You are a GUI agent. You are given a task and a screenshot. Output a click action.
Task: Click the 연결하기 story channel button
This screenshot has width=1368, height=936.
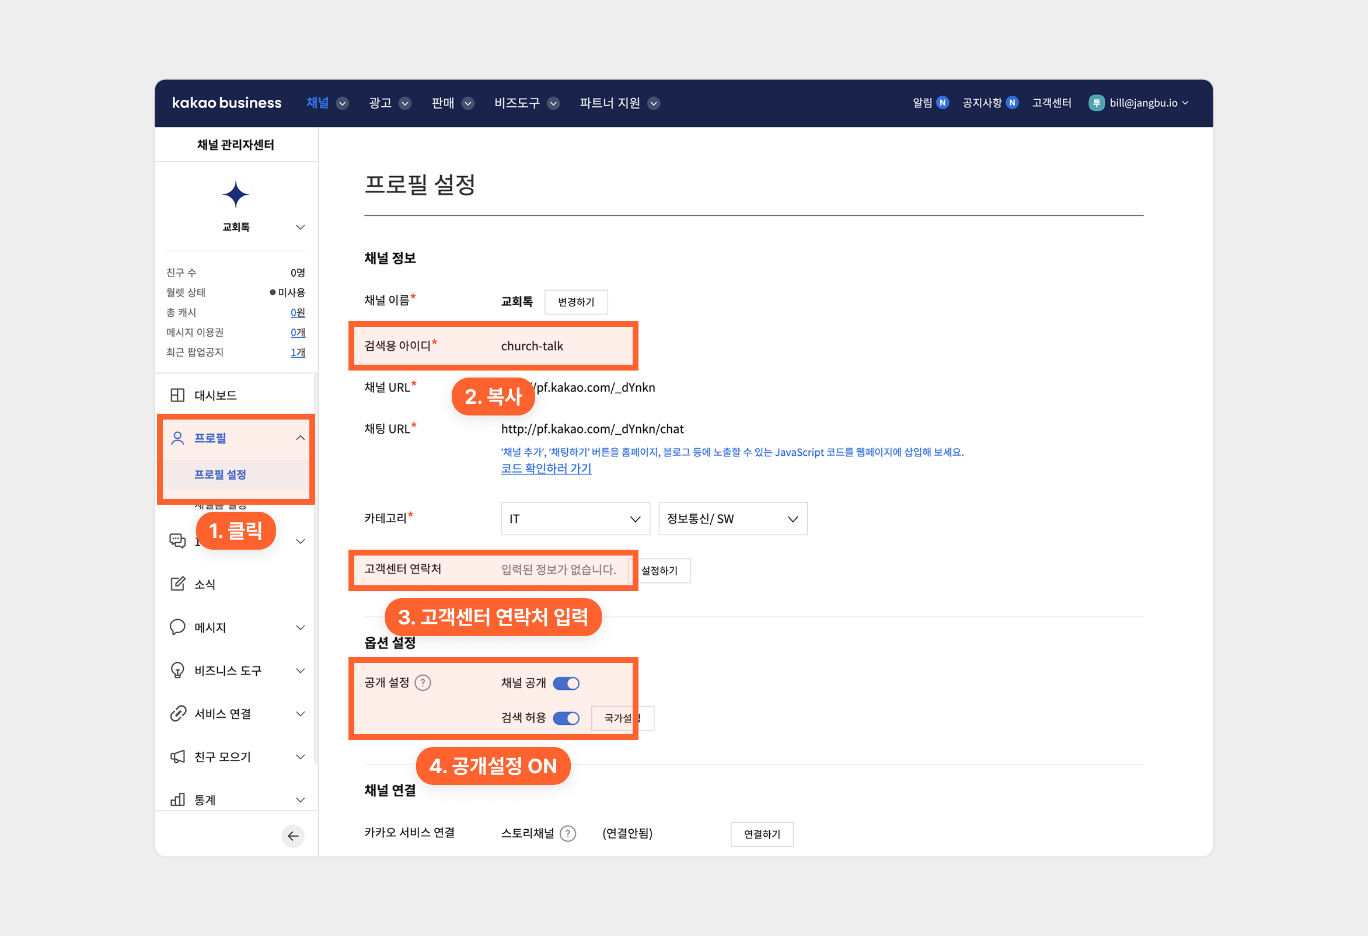point(762,834)
